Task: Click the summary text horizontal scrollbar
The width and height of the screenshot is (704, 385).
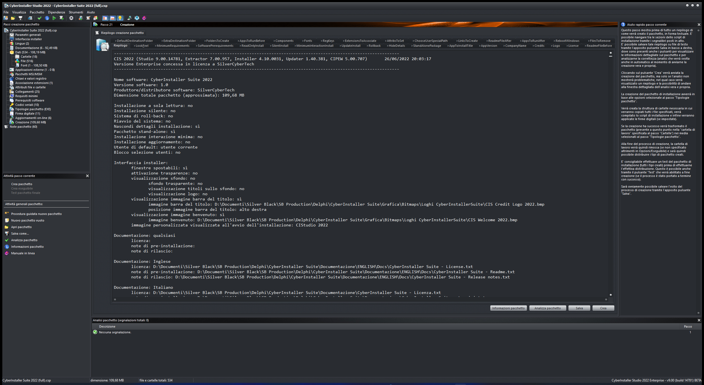Action: [360, 300]
